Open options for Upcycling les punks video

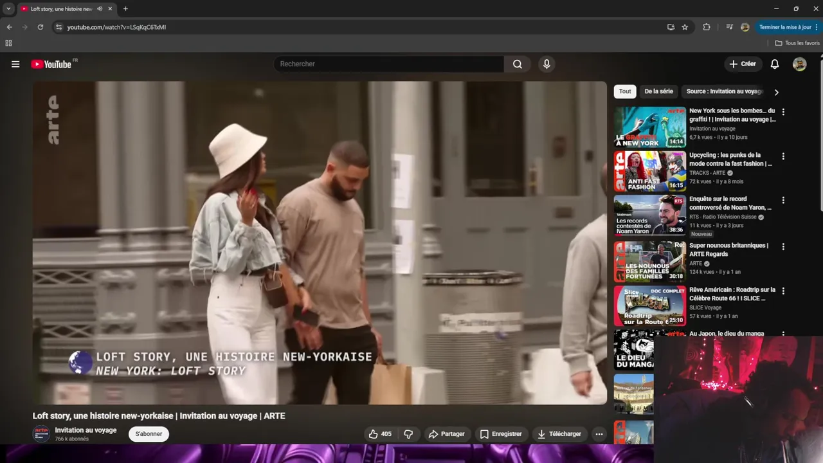pyautogui.click(x=783, y=156)
